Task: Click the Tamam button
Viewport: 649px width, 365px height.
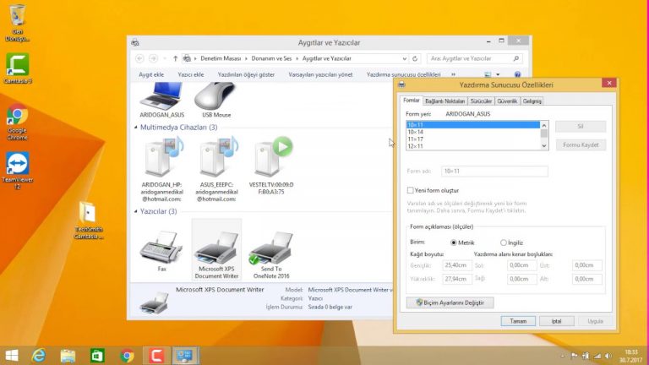Action: tap(518, 321)
